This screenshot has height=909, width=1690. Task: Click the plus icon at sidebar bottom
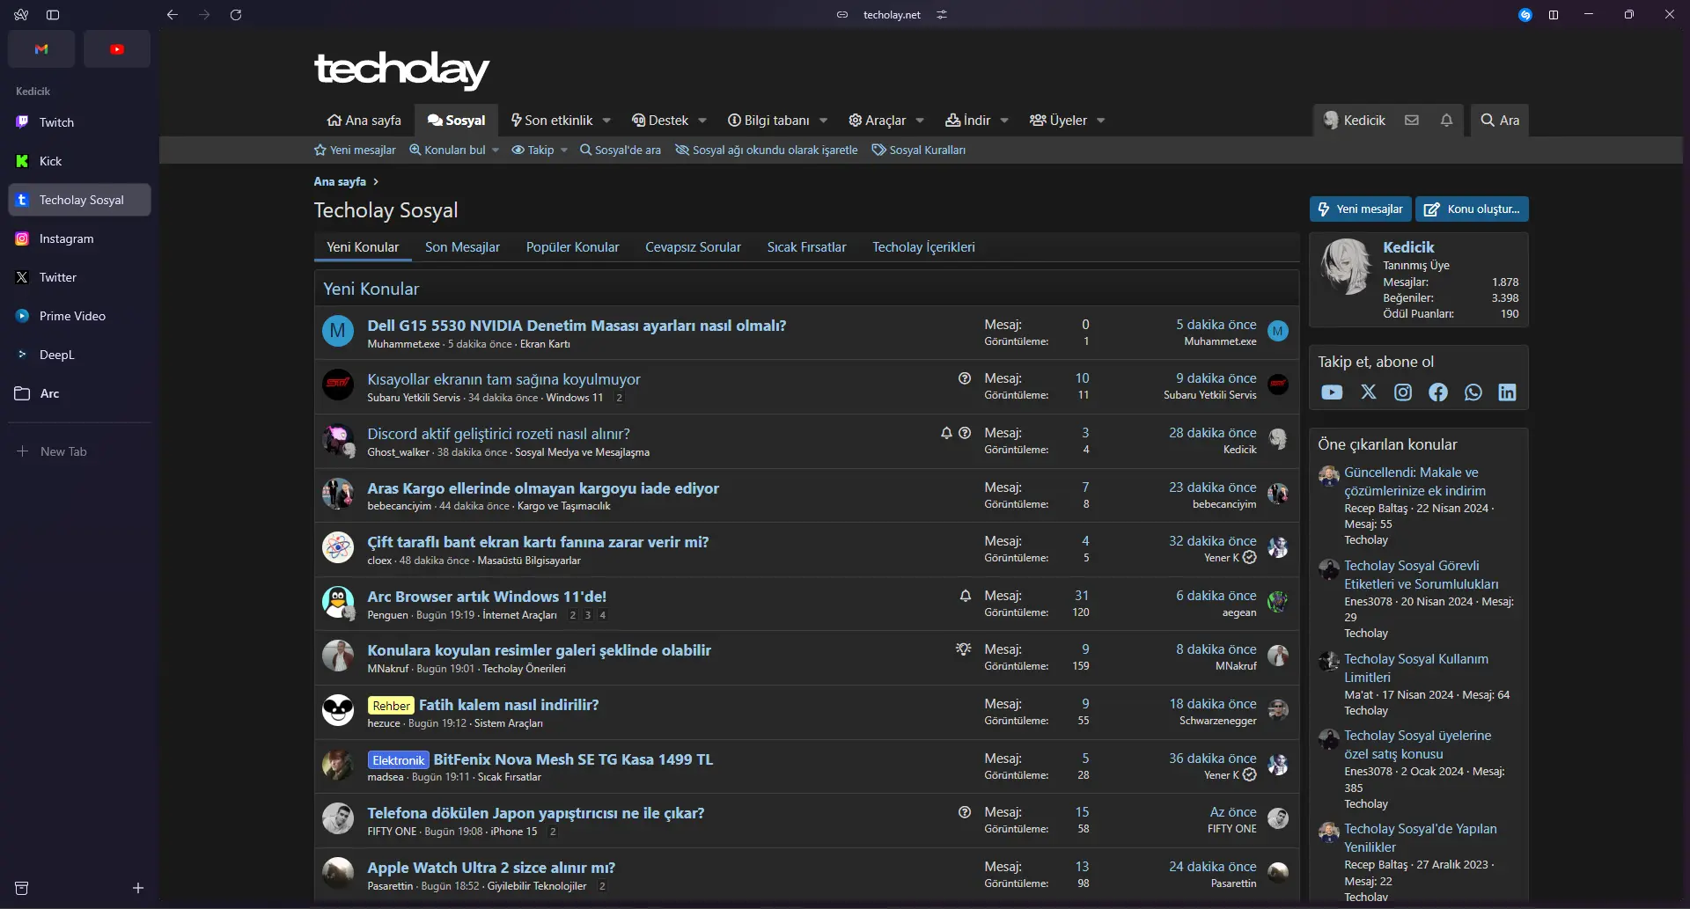tap(138, 888)
